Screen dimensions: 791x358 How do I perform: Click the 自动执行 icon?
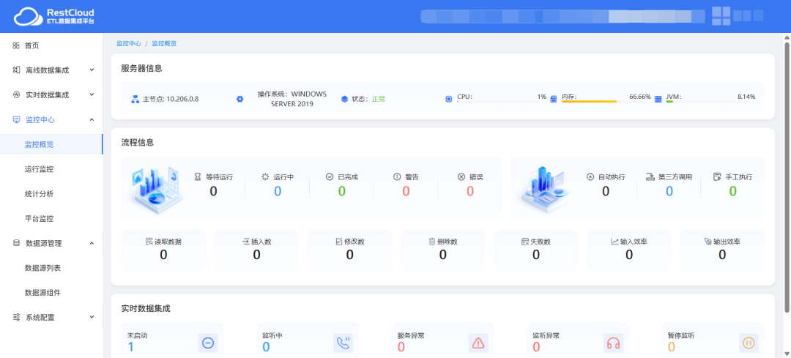click(590, 177)
